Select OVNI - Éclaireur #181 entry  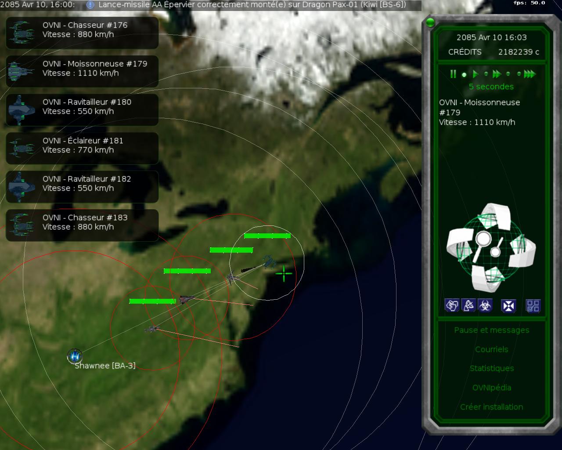coord(82,148)
